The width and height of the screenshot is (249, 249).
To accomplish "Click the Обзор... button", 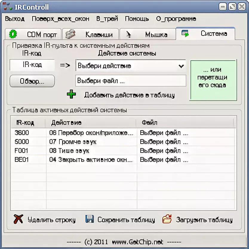I will pos(32,81).
